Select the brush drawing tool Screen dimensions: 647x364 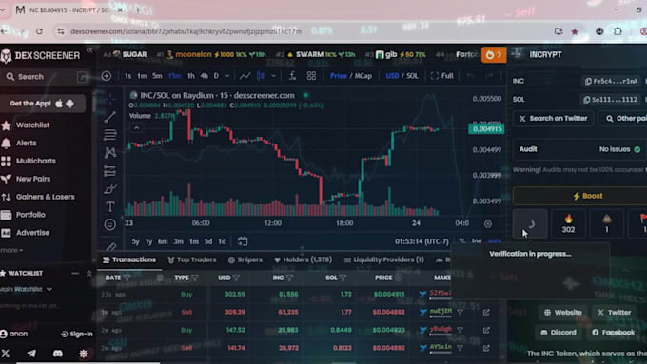pyautogui.click(x=110, y=189)
